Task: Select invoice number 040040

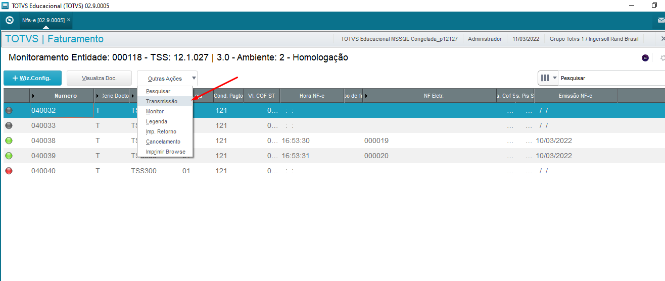Action: (x=43, y=171)
